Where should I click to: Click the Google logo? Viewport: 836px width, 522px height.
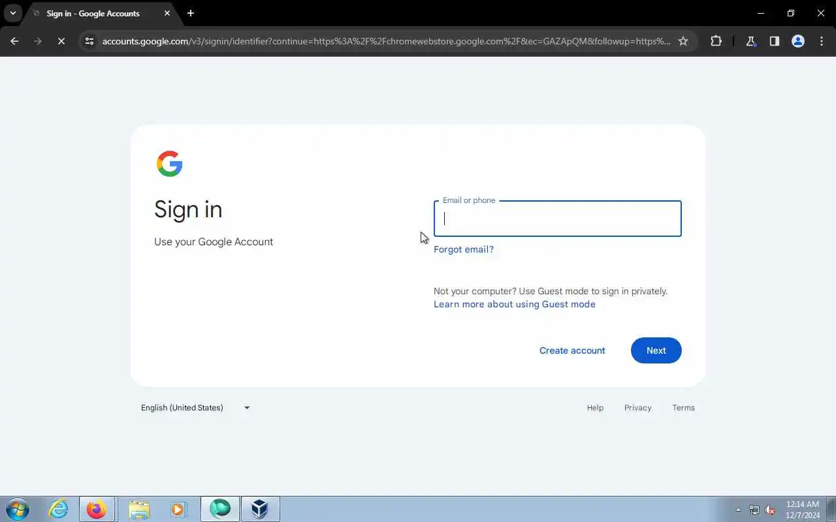click(169, 164)
